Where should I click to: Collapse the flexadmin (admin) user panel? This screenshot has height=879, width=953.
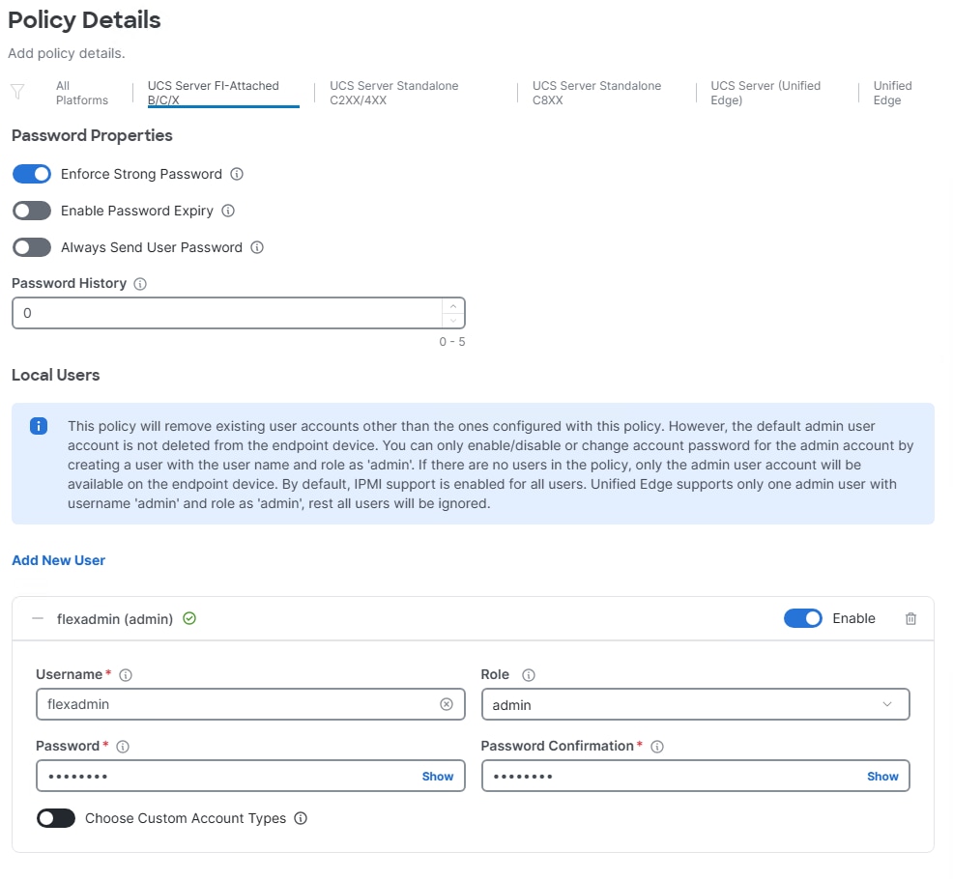38,618
